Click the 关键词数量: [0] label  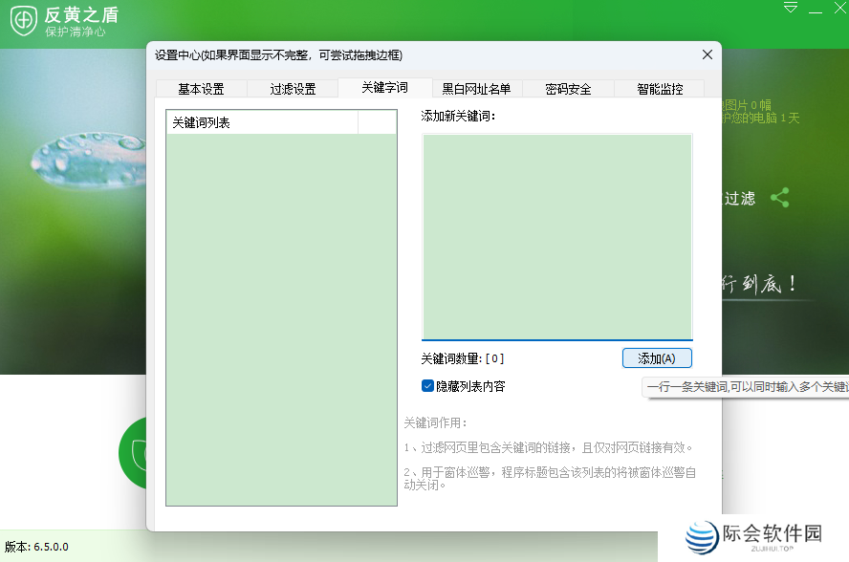tap(462, 359)
